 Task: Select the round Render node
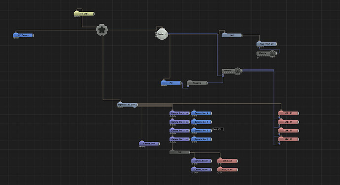pos(162,34)
